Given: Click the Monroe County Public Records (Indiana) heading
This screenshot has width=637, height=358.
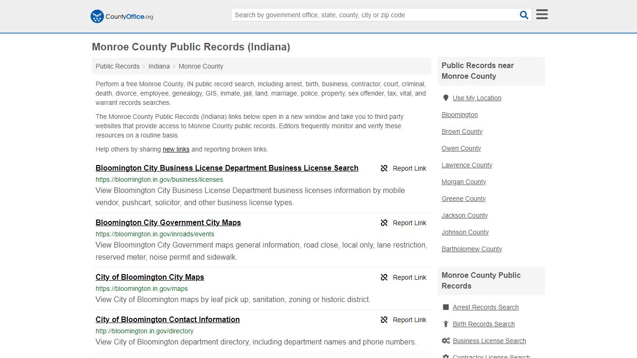Looking at the screenshot, I should [x=191, y=47].
